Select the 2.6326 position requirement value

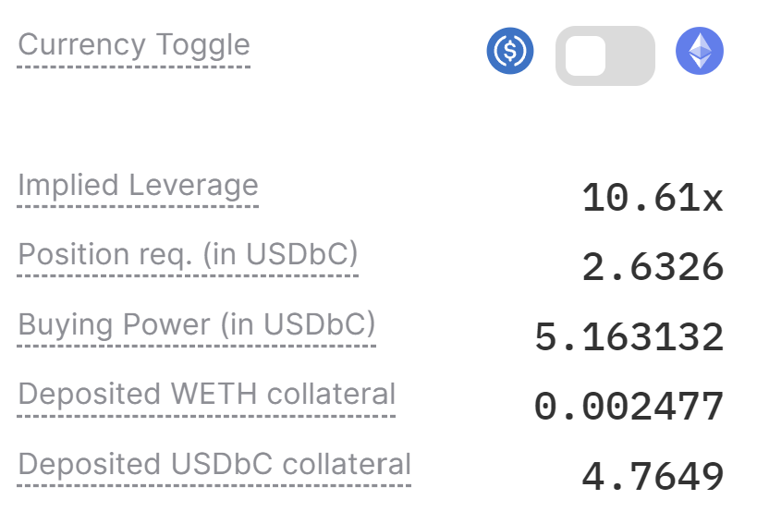point(652,268)
